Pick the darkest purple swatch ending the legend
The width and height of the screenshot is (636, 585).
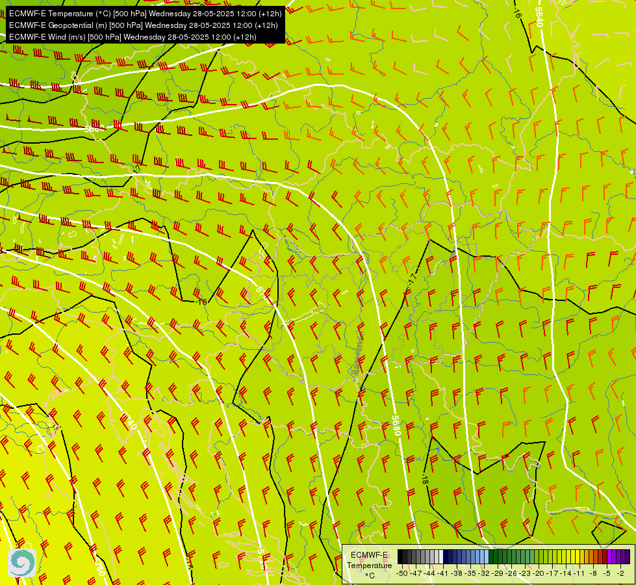628,556
